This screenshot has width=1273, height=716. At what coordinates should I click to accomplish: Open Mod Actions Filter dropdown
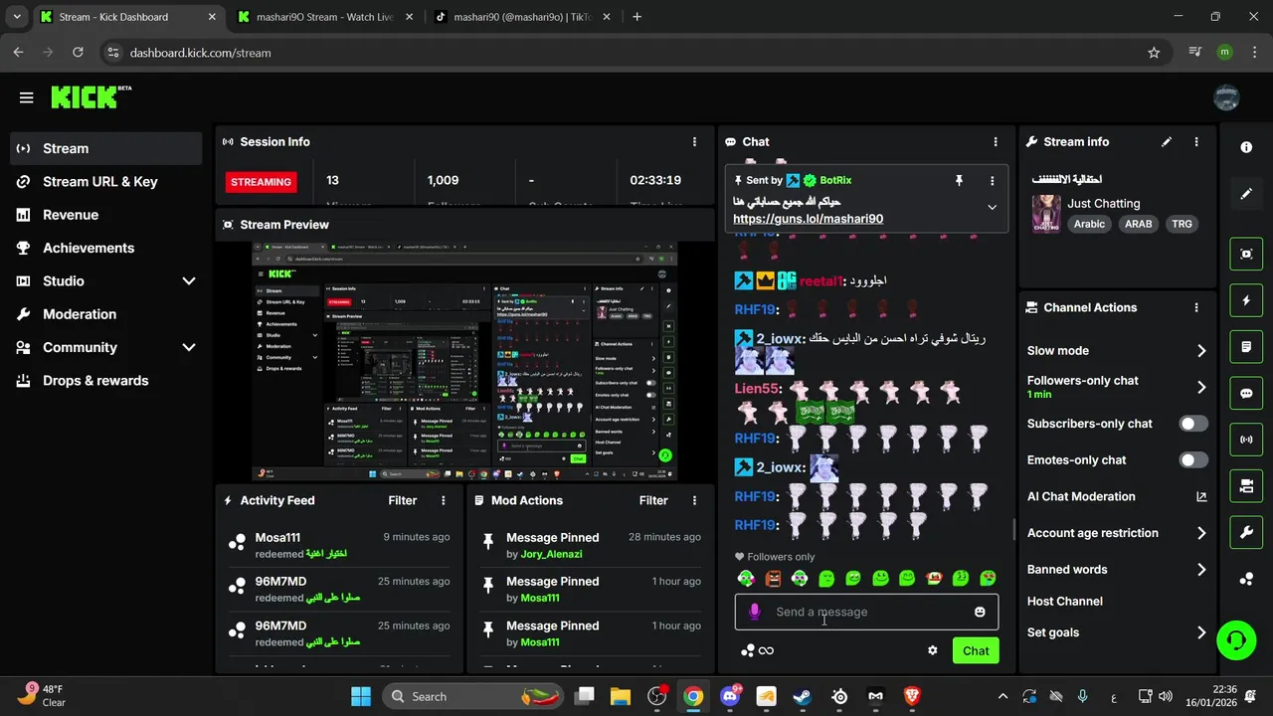653,501
